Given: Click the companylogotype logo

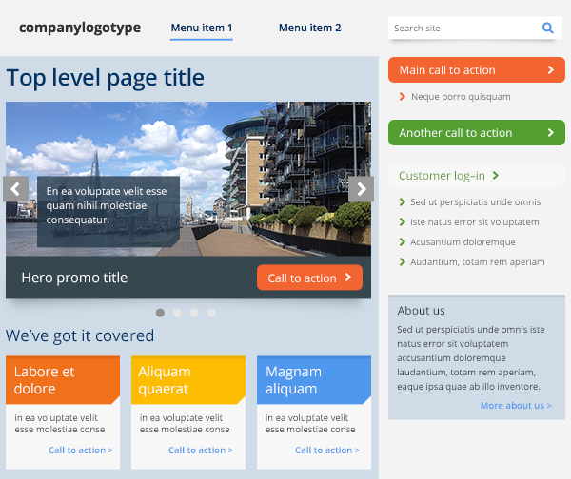Looking at the screenshot, I should pyautogui.click(x=80, y=28).
